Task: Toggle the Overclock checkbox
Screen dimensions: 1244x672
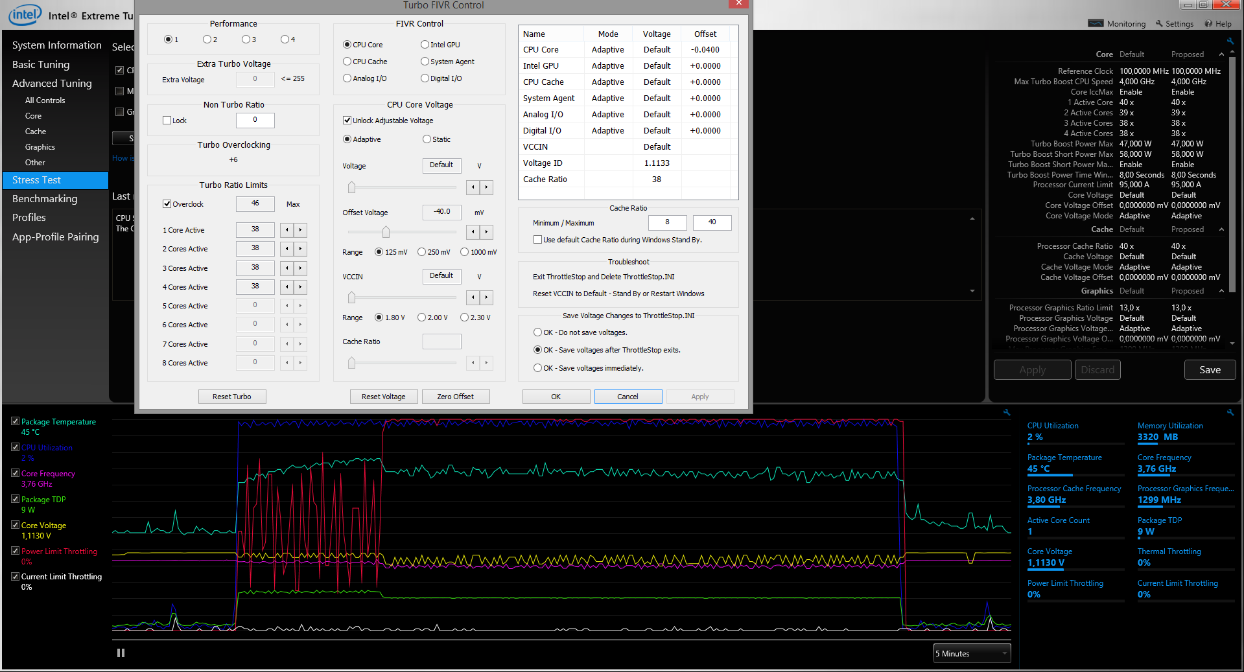Action: 167,204
